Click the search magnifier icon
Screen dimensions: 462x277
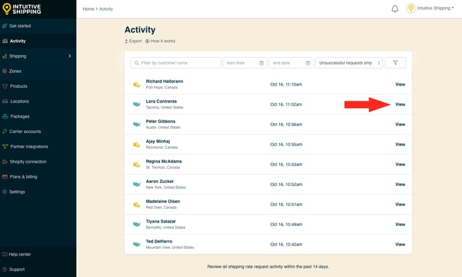(x=137, y=63)
